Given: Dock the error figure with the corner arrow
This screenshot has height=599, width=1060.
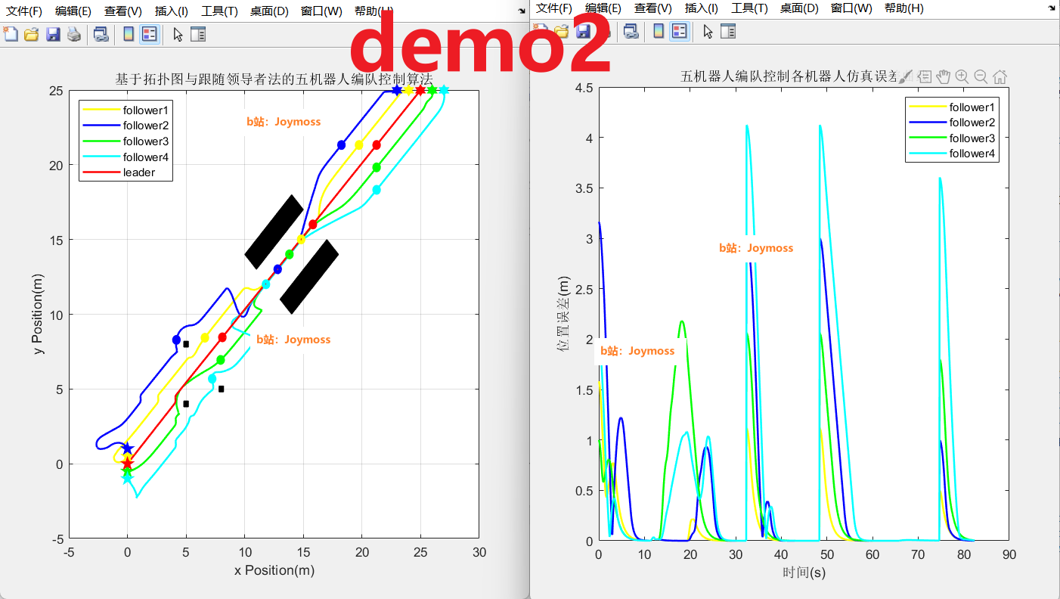Looking at the screenshot, I should point(1052,8).
